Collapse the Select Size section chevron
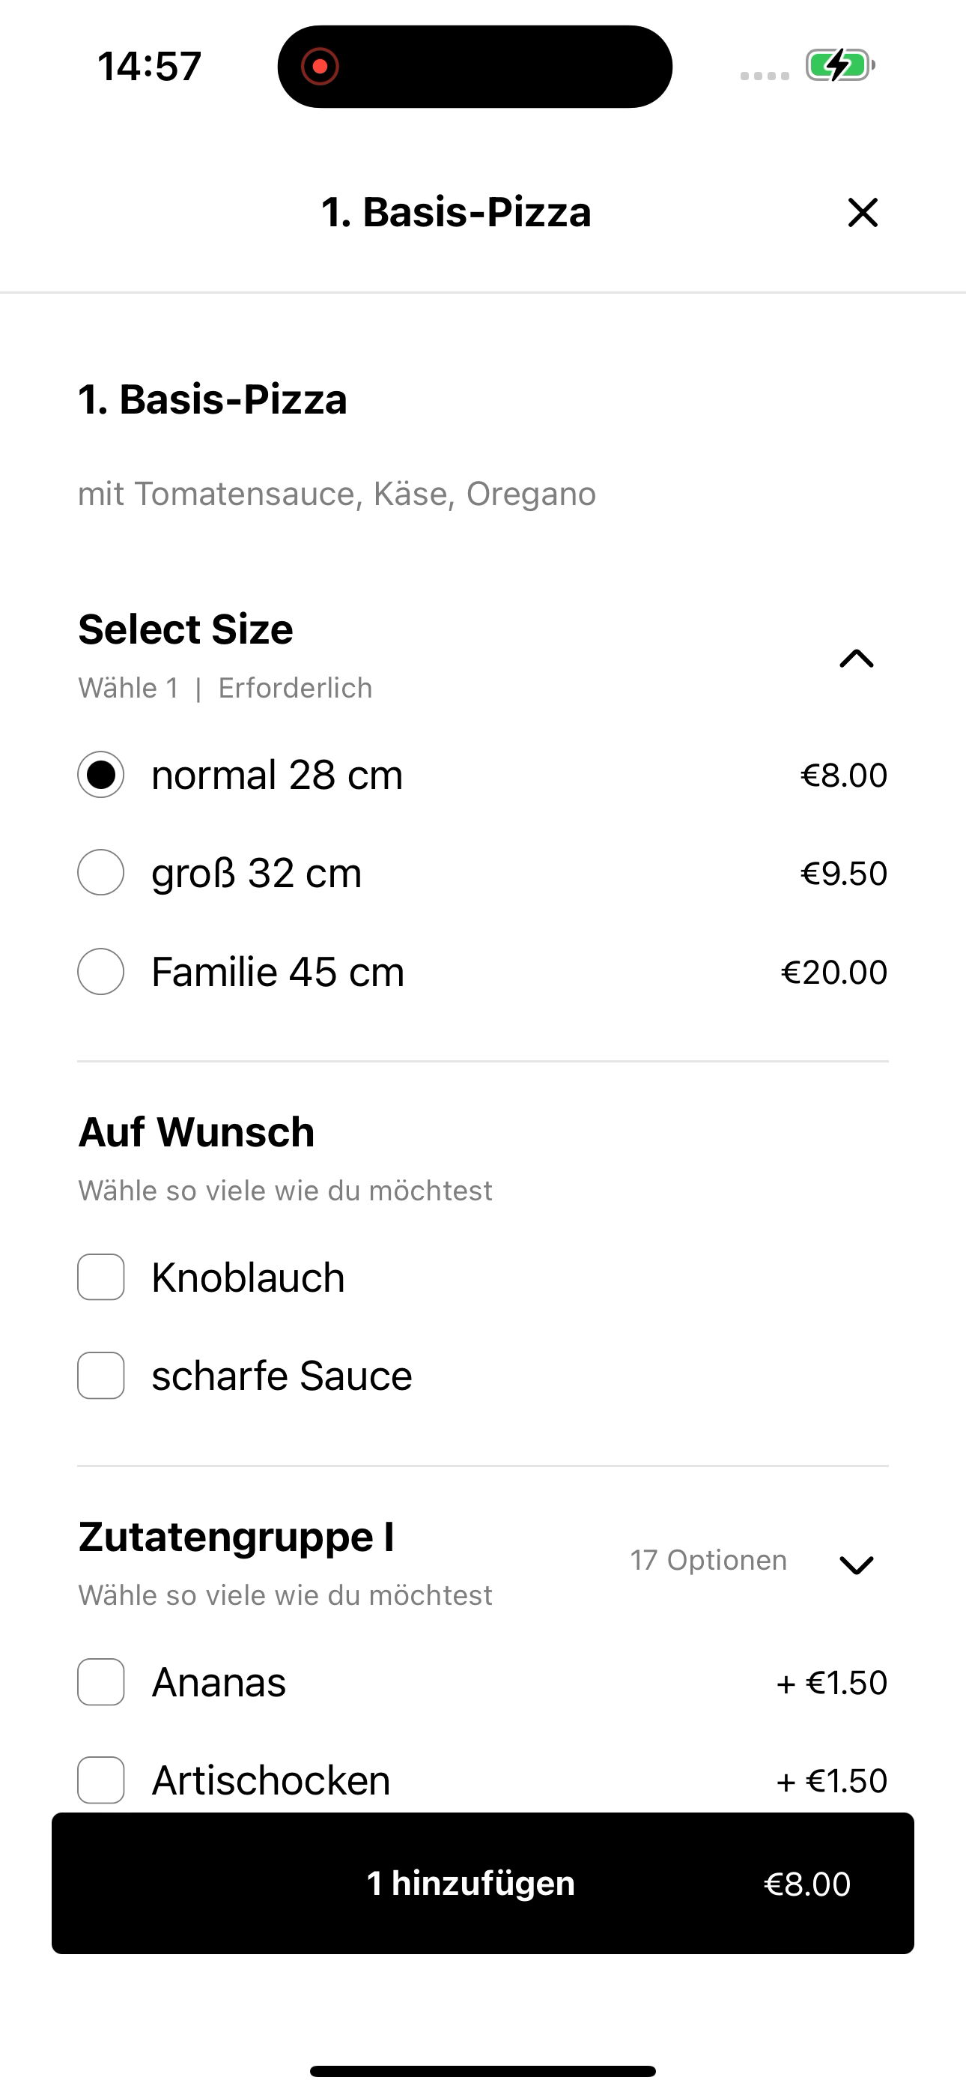This screenshot has width=966, height=2095. 856,658
